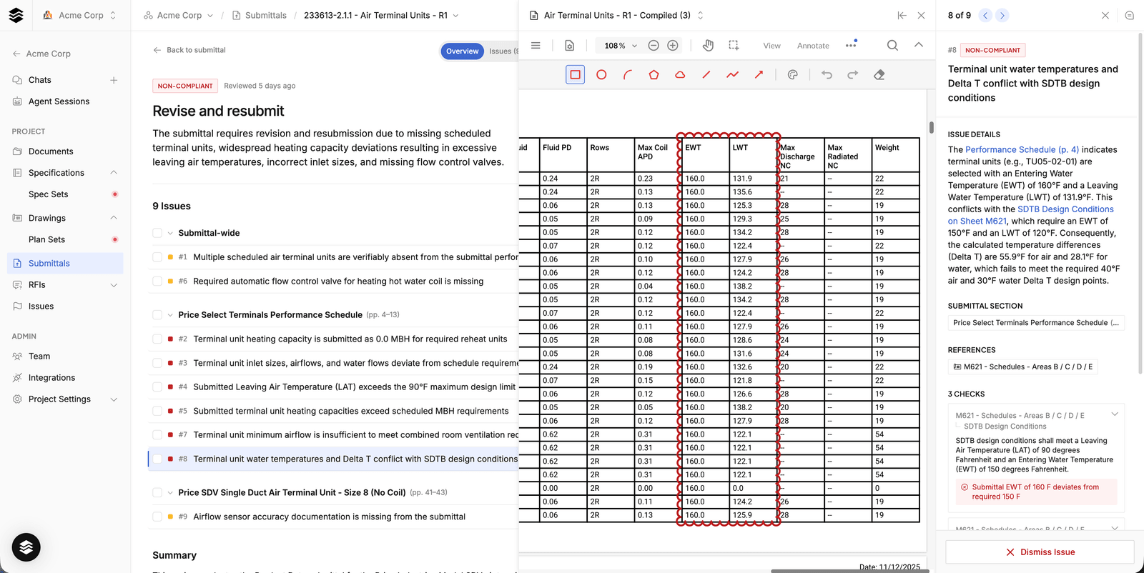Go back to submittal
This screenshot has width=1144, height=573.
click(x=189, y=50)
